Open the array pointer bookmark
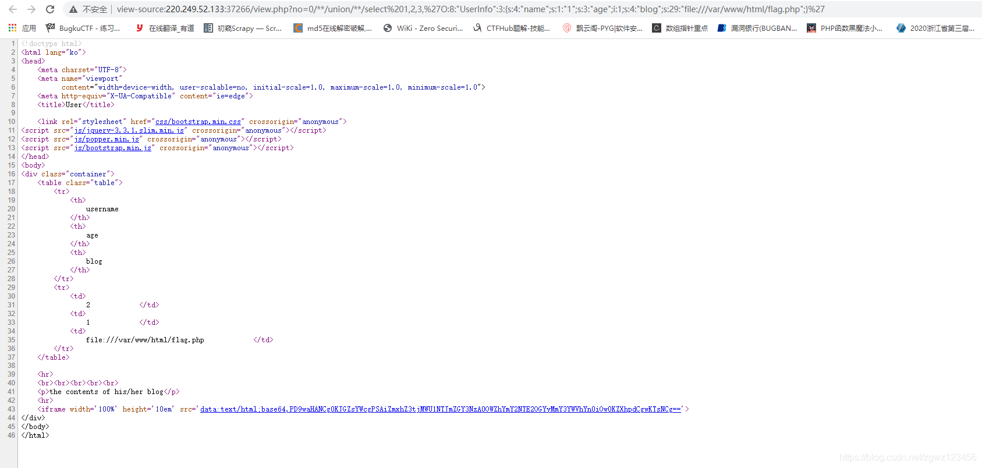The width and height of the screenshot is (982, 468). (x=680, y=28)
